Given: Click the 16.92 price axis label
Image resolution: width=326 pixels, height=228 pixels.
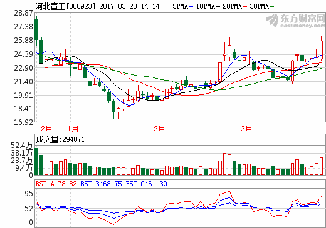Looking at the screenshot, I should (23, 122).
